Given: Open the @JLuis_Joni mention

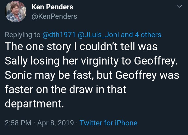Looking at the screenshot, I should point(96,35).
